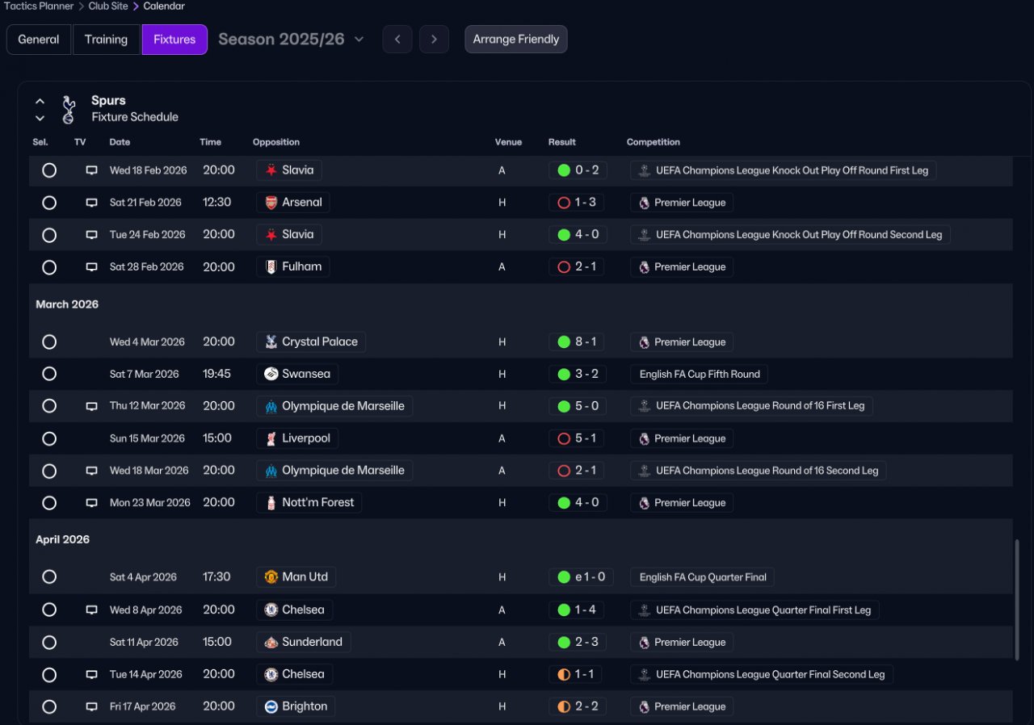Open the Arsenal opposition button
Screen dimensions: 1034x725
(293, 203)
